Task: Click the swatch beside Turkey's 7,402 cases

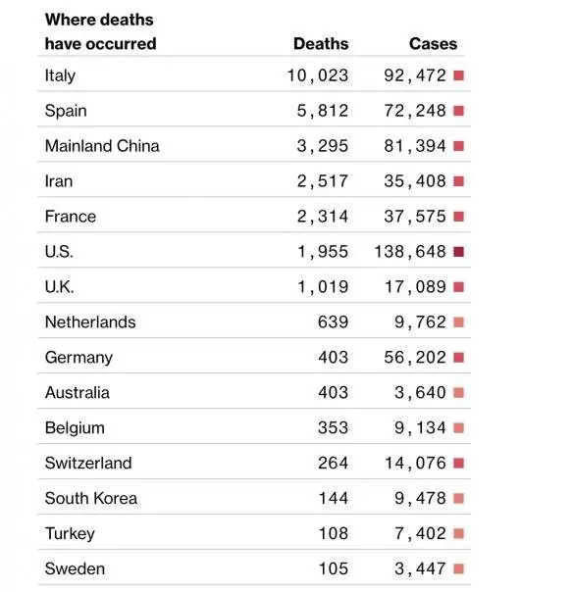Action: point(458,534)
